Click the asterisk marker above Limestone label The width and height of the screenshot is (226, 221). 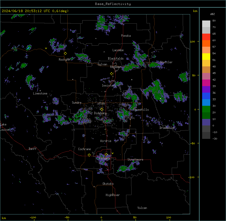[40, 91]
